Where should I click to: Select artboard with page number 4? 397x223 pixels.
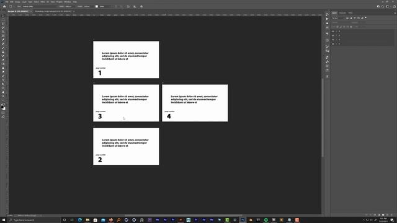point(195,103)
